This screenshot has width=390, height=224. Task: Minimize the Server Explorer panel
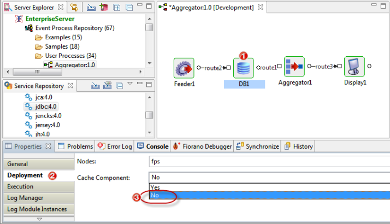140,5
